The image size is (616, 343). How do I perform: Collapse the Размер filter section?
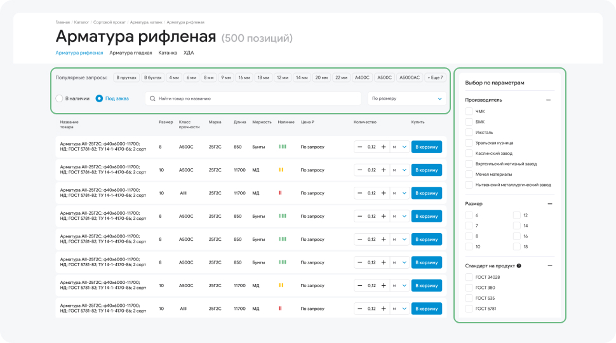[x=549, y=204]
